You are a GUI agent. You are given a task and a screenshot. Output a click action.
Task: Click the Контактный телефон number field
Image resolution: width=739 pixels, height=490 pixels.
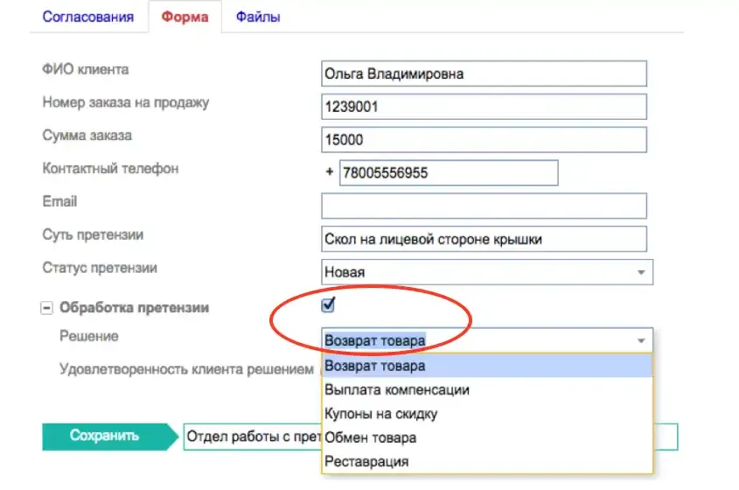coord(449,172)
